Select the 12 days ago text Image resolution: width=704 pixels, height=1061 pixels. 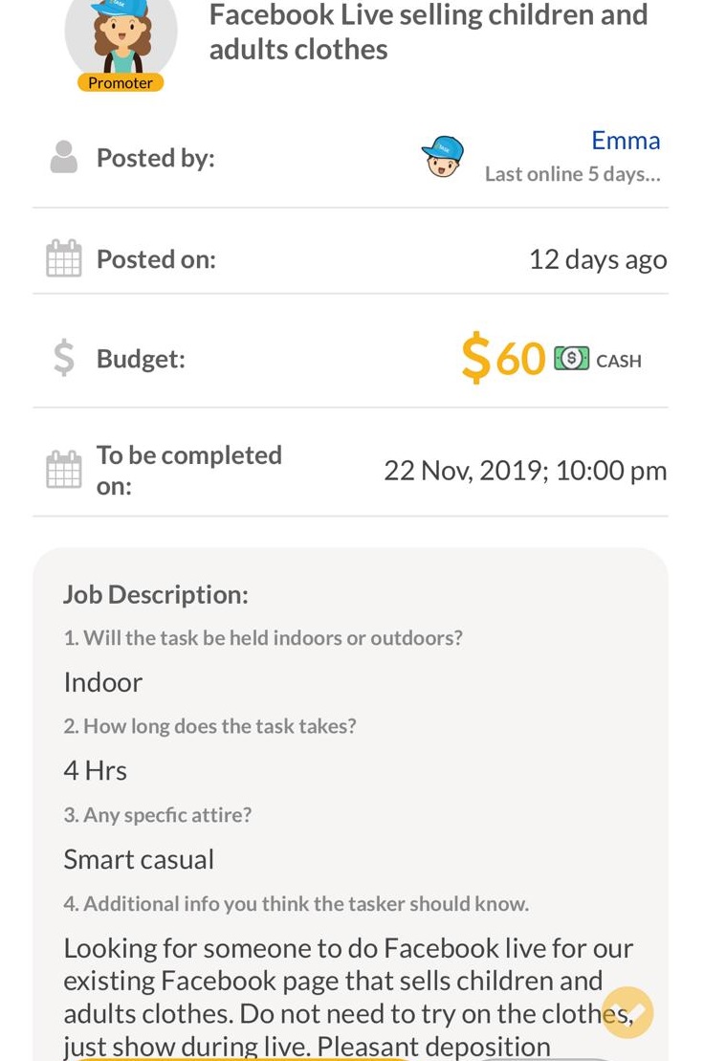pos(598,259)
